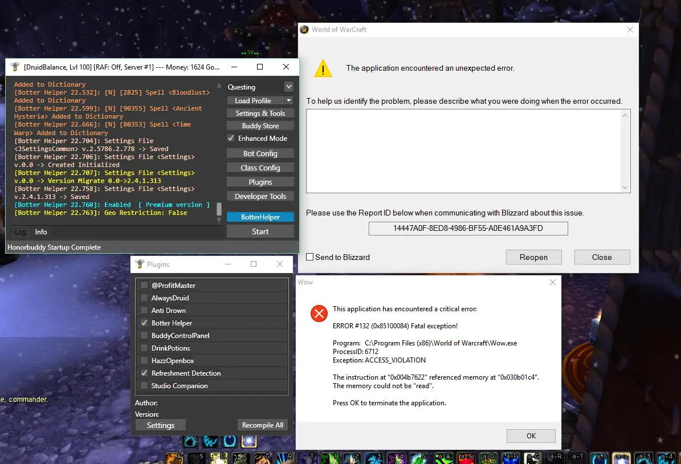
Task: Click the 'Honorbuddy Startup Complete' status text
Action: click(54, 247)
